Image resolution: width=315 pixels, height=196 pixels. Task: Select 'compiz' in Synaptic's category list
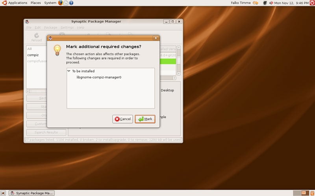[33, 55]
